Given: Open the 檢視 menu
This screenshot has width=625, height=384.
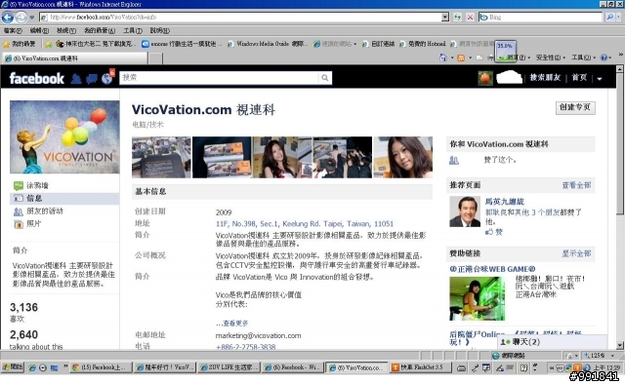Looking at the screenshot, I should pos(65,30).
